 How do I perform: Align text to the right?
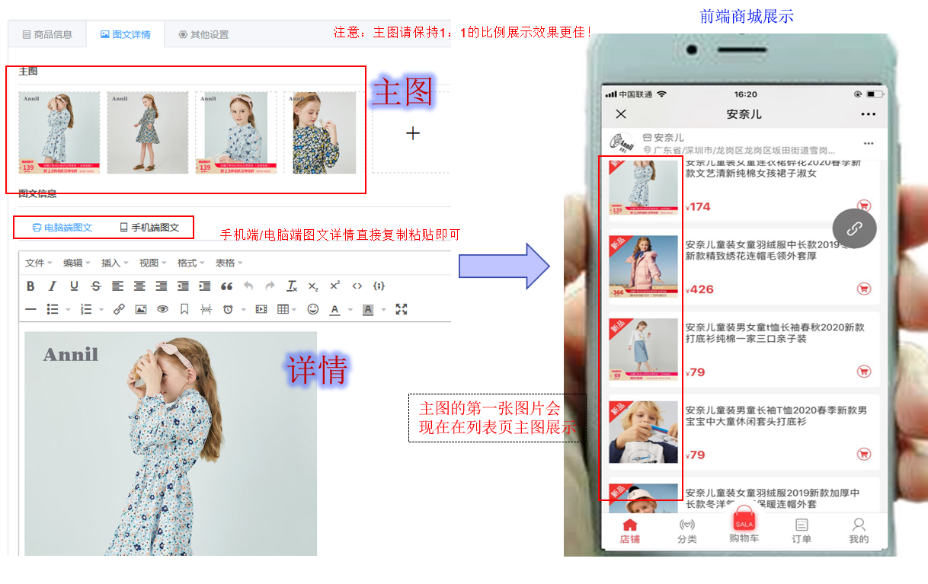click(x=161, y=286)
